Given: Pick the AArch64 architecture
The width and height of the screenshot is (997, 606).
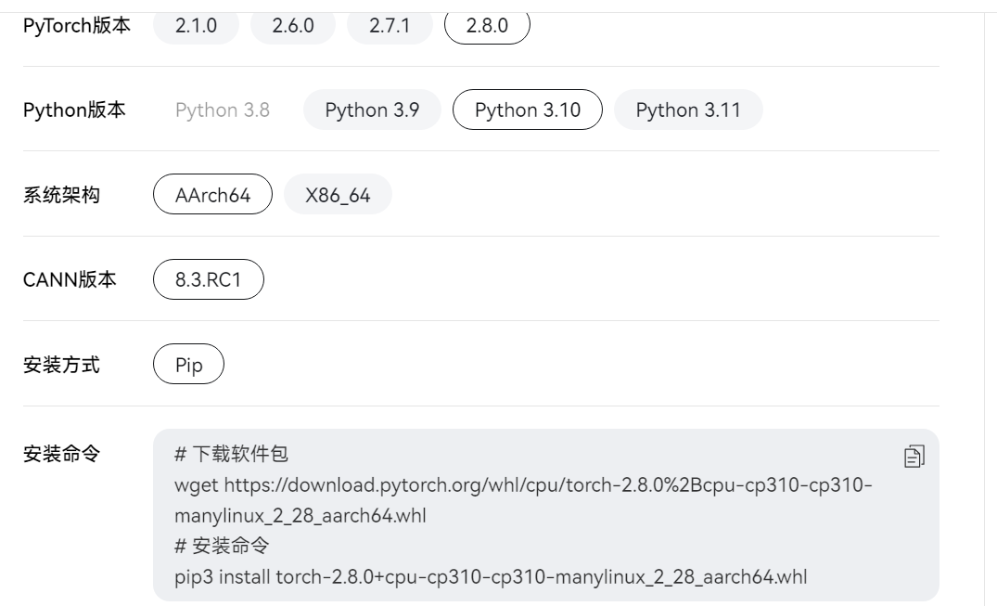Looking at the screenshot, I should click(213, 194).
